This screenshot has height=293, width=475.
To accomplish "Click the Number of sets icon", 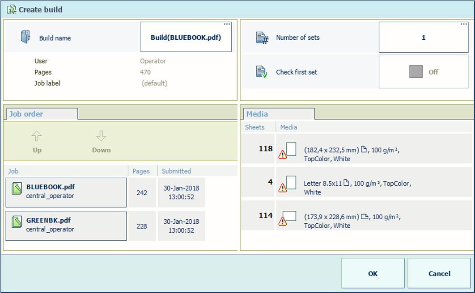I will click(261, 38).
